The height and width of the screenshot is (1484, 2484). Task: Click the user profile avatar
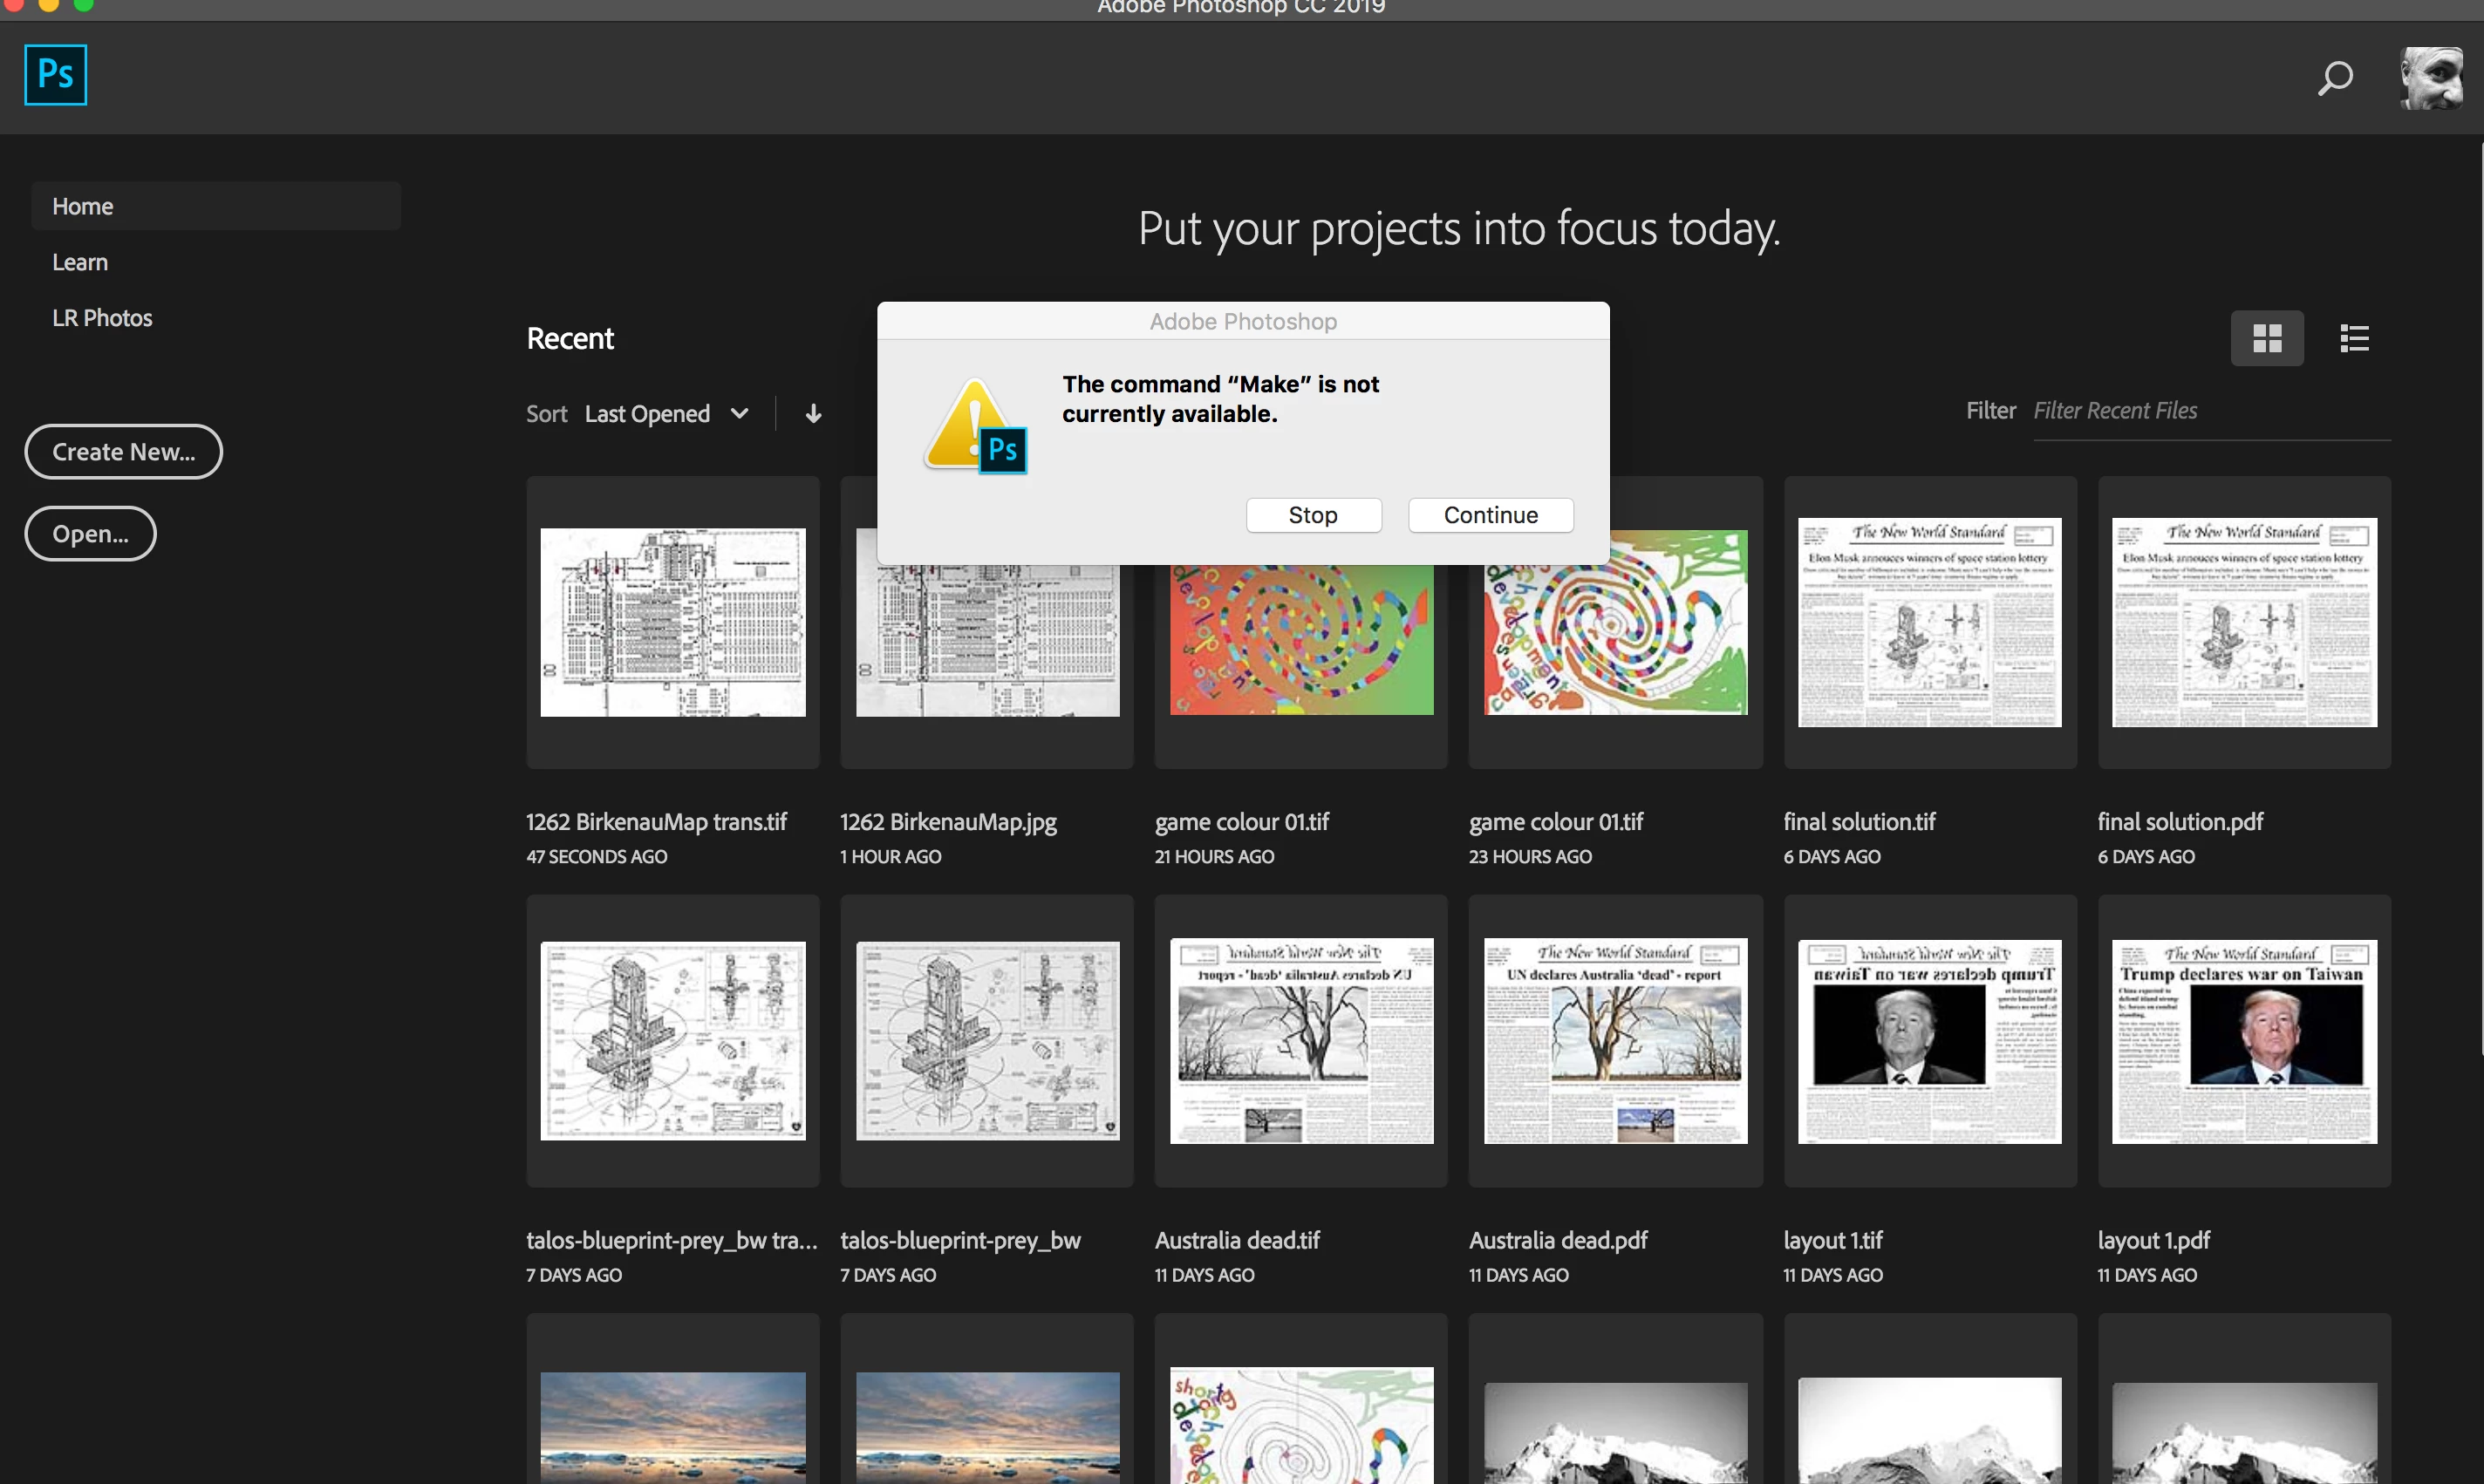pyautogui.click(x=2431, y=78)
